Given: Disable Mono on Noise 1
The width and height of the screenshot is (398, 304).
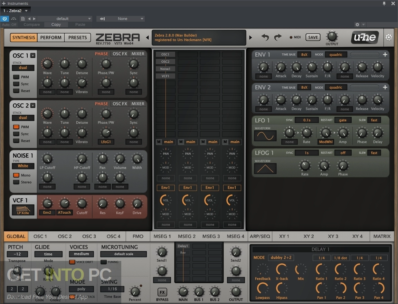Looking at the screenshot, I should pos(16,175).
